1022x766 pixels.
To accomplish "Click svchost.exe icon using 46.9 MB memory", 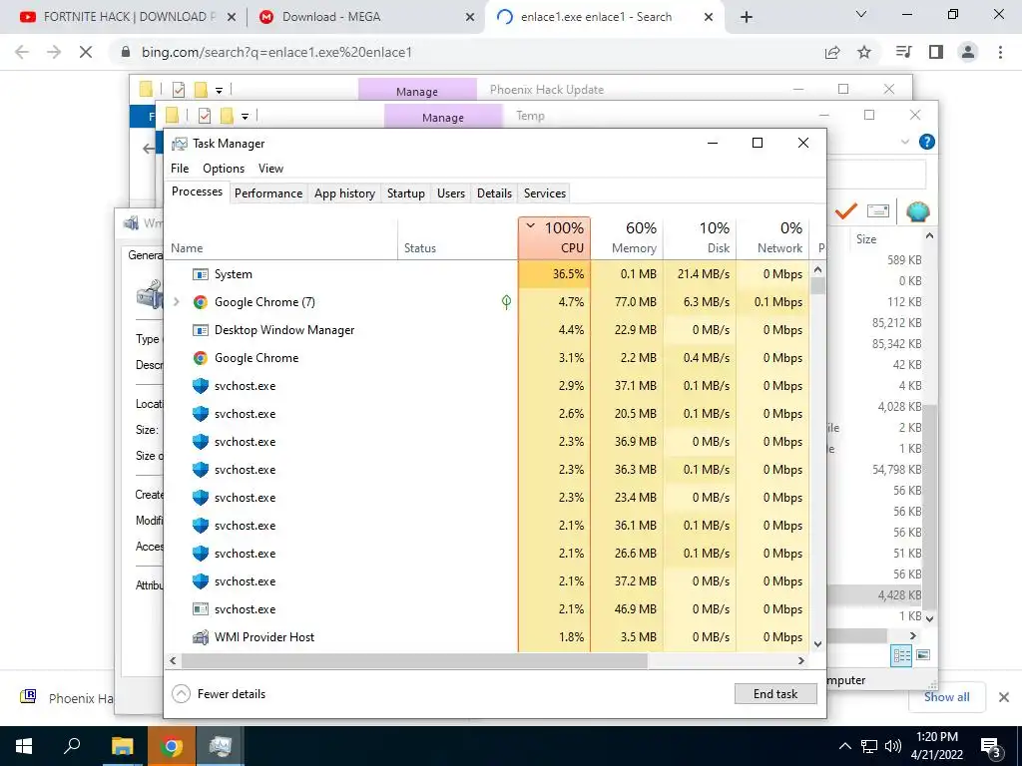I will tap(200, 609).
